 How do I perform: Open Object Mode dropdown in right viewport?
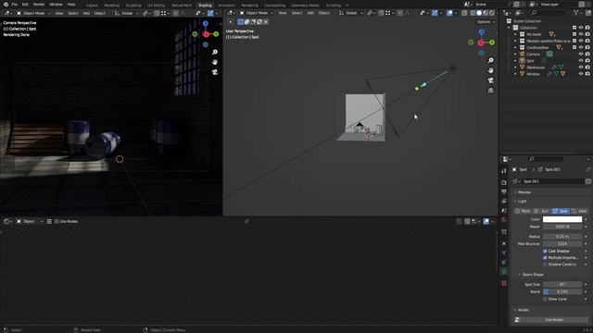coord(256,13)
